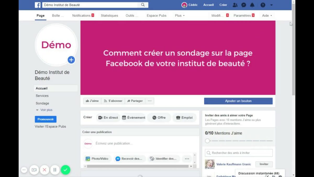
Task: Click the blue plus icon on profile picture
Action: 71,60
